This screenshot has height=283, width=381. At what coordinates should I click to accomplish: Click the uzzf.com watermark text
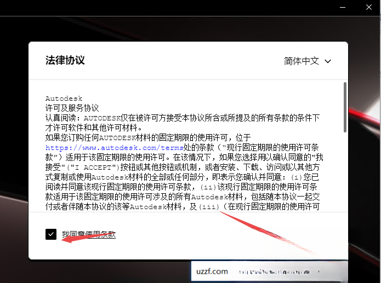[x=212, y=271]
